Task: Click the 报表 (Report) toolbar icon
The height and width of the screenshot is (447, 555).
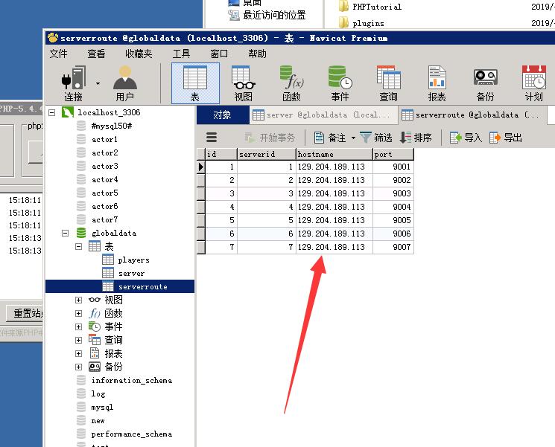Action: (x=437, y=83)
